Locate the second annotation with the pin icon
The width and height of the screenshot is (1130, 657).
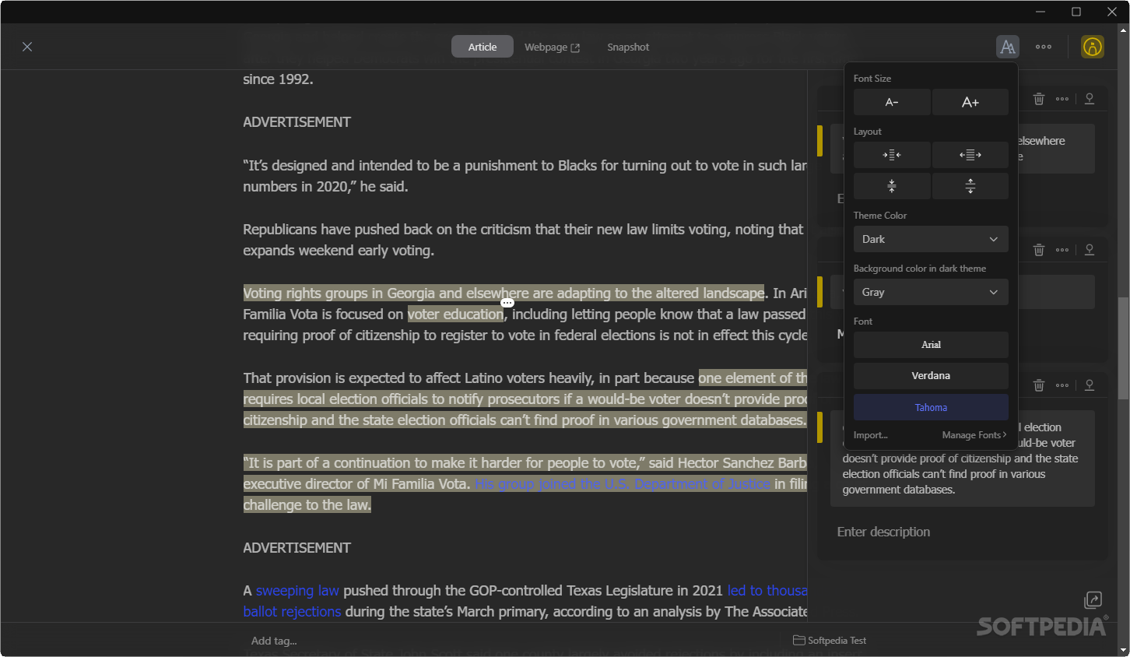1090,250
